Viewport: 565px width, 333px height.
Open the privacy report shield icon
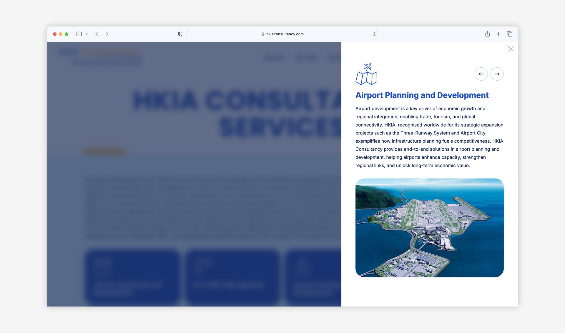(x=180, y=34)
